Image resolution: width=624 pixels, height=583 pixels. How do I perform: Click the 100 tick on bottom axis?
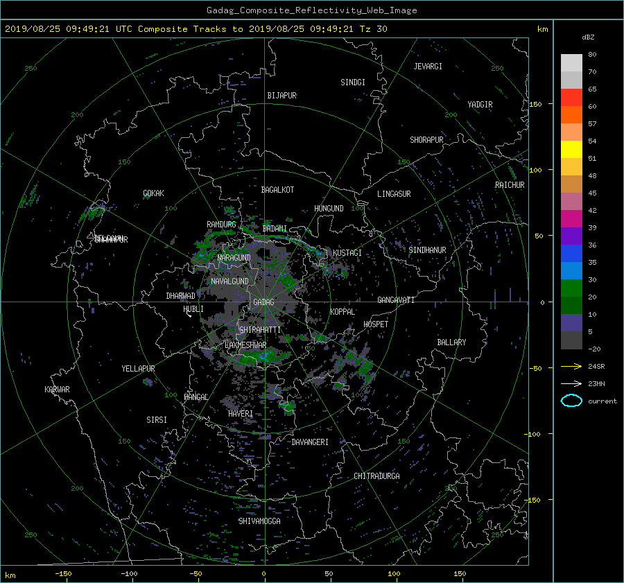click(x=394, y=574)
